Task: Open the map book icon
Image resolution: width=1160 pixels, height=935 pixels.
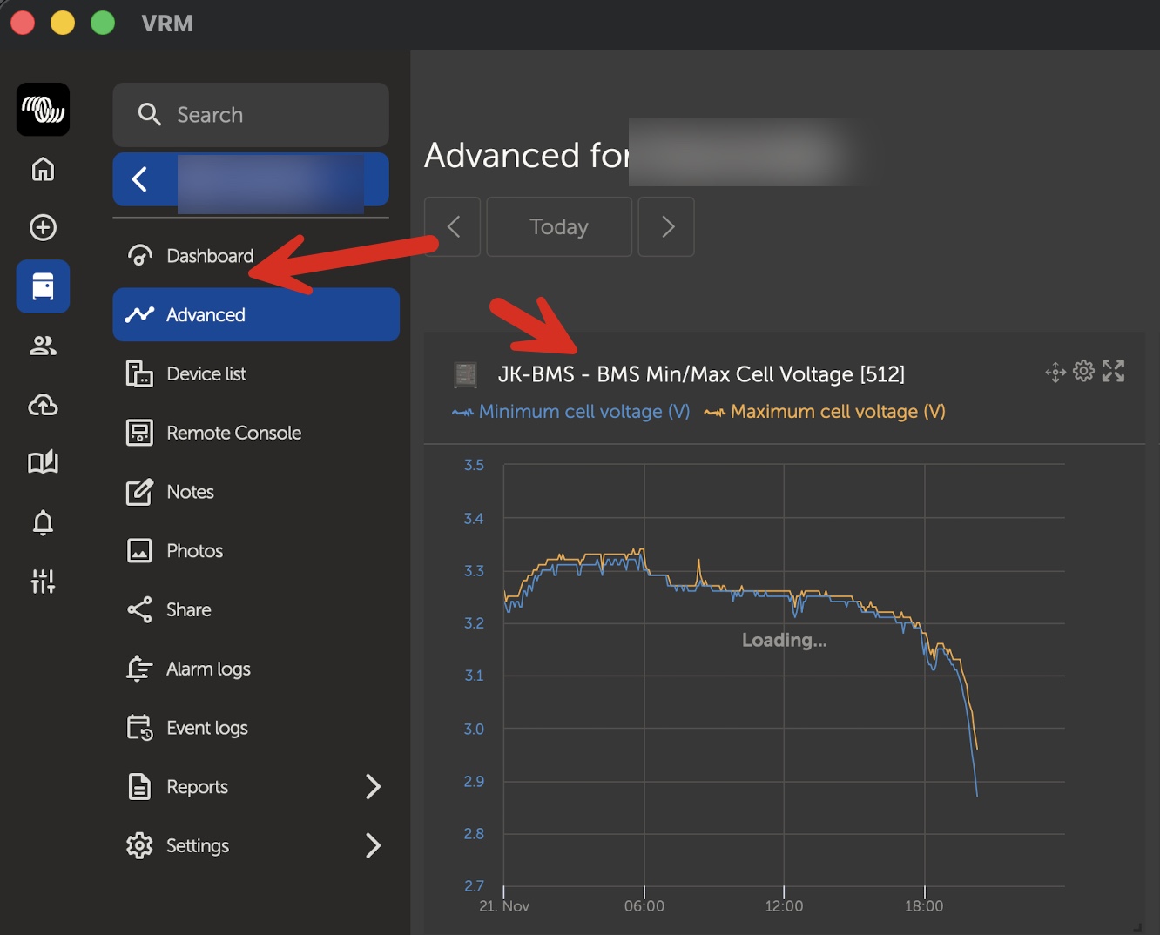Action: (43, 462)
